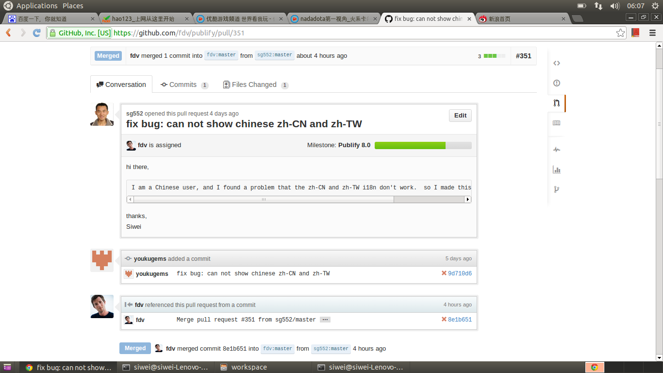This screenshot has height=373, width=663.
Task: View the Pulse activity icon
Action: tap(556, 149)
